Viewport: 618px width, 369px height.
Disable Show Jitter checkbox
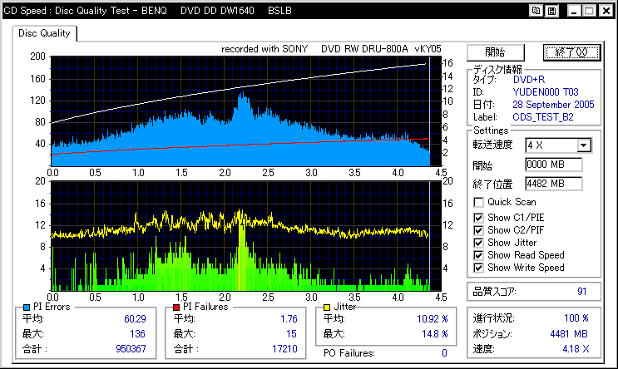(x=478, y=243)
